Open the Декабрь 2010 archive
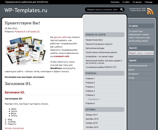Image resolution: width=158 pixels, height=130 pixels. [x=92, y=119]
